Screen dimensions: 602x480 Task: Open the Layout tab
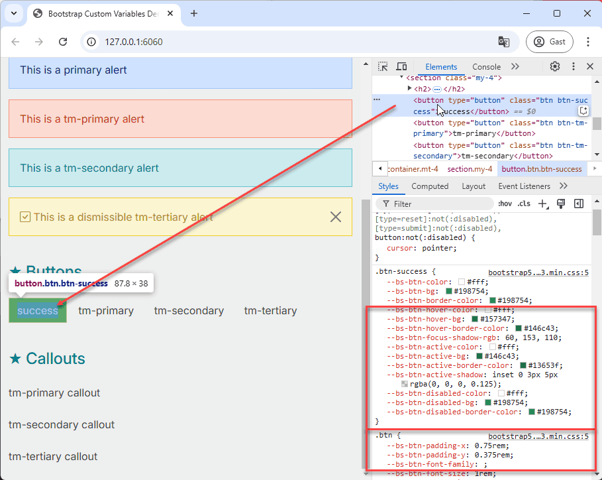click(x=474, y=186)
